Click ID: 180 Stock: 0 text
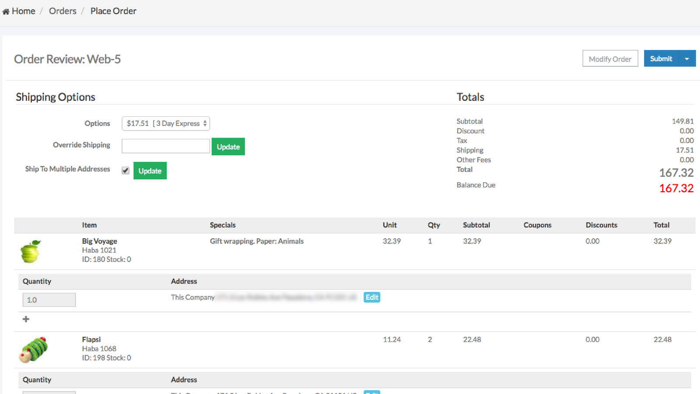This screenshot has width=700, height=394. pyautogui.click(x=107, y=260)
